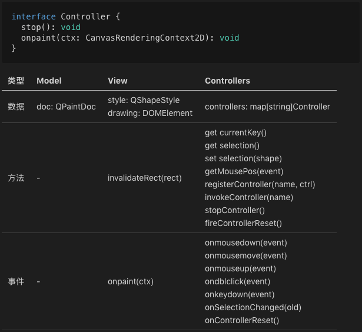Click onSelectionChanged(old) event entry
Image resolution: width=362 pixels, height=332 pixels.
253,307
